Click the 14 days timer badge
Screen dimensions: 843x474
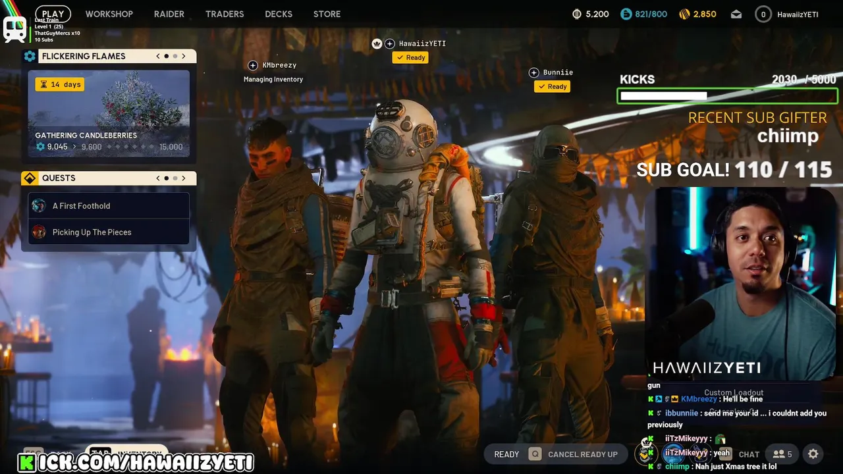[60, 84]
